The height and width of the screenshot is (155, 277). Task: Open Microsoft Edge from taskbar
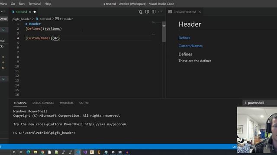point(28,152)
